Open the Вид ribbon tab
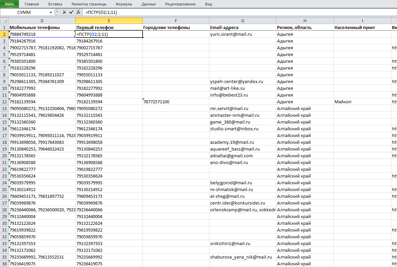 point(208,4)
